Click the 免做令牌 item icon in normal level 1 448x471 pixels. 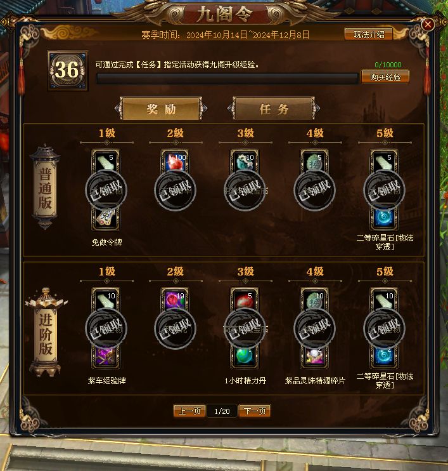point(106,218)
